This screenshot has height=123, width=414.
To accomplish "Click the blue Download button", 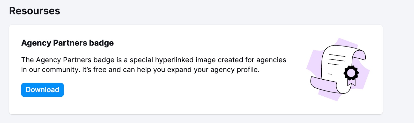I will (x=42, y=90).
